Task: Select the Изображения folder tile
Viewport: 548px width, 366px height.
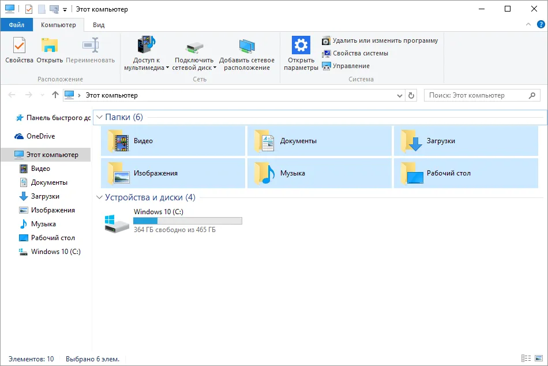Action: tap(173, 173)
